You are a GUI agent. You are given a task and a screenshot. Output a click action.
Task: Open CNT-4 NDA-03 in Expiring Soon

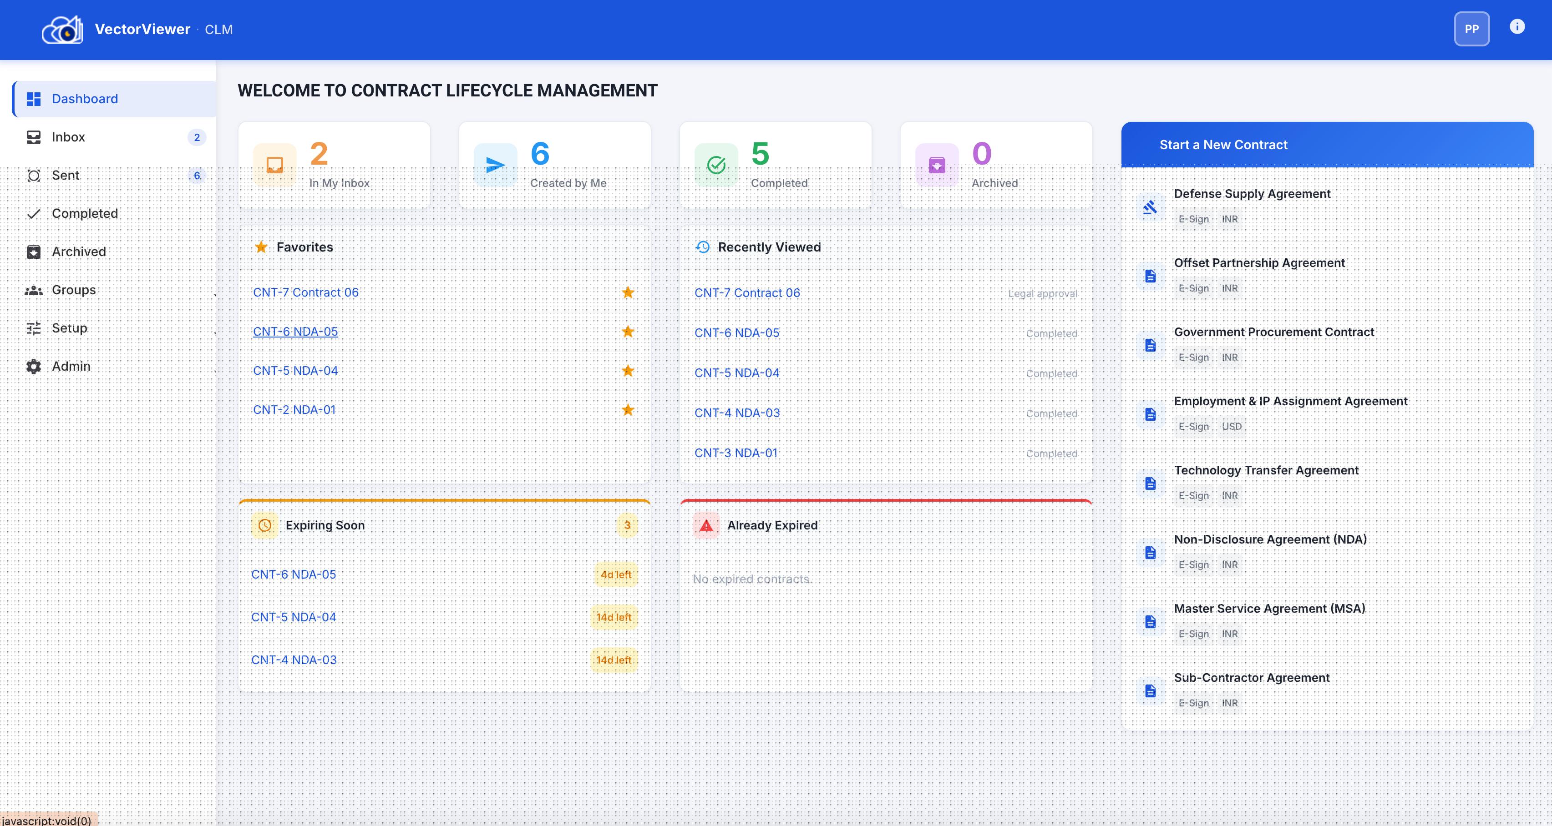coord(294,660)
